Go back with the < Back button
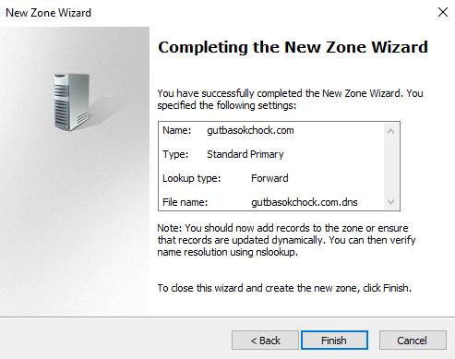 [265, 341]
